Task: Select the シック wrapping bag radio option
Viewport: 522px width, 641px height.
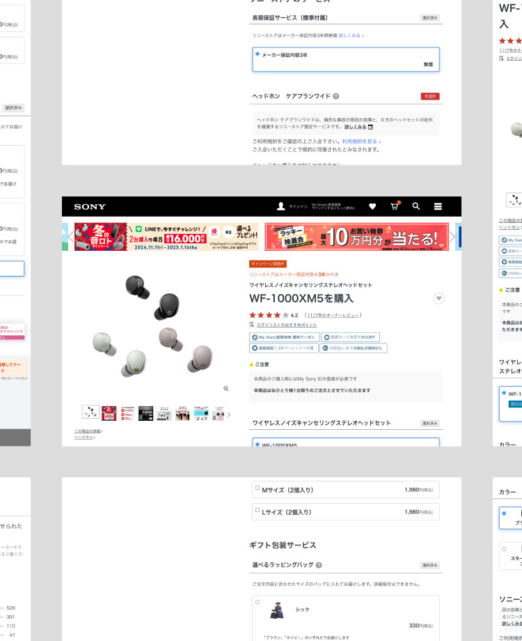Action: [x=258, y=602]
